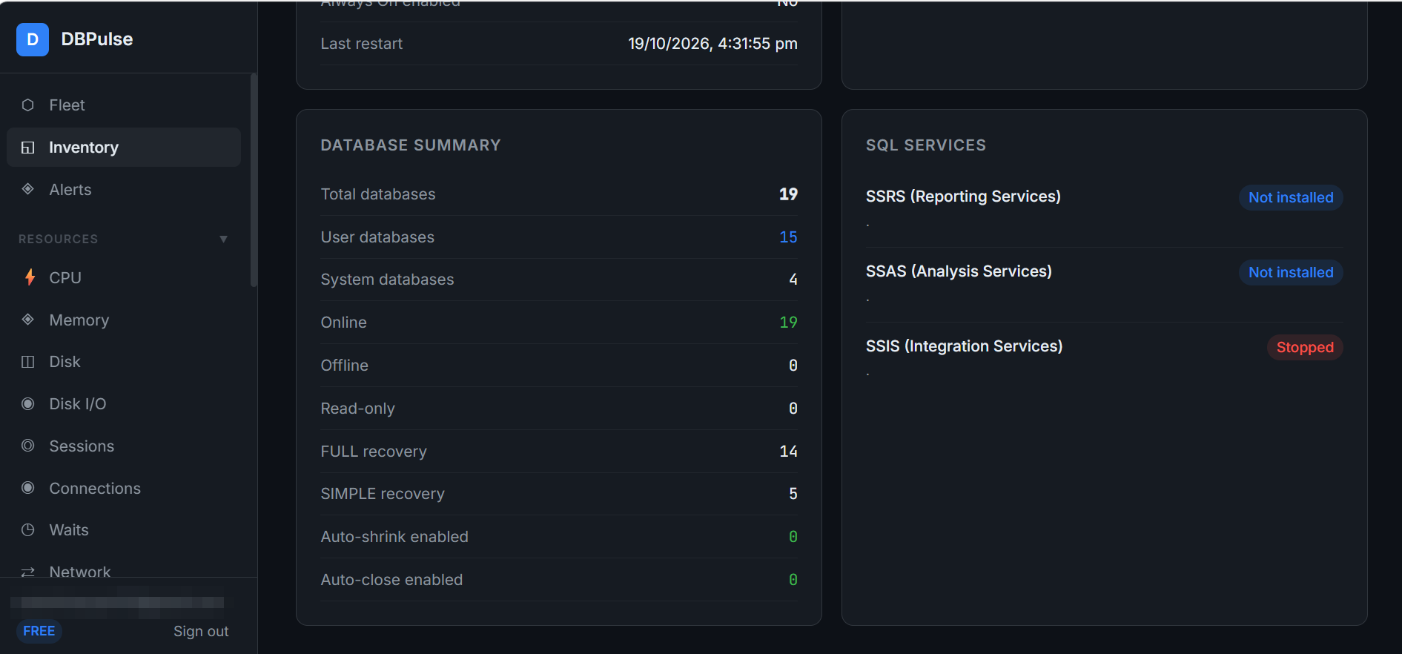Click the Sessions ring icon
Image resolution: width=1402 pixels, height=654 pixels.
(28, 446)
